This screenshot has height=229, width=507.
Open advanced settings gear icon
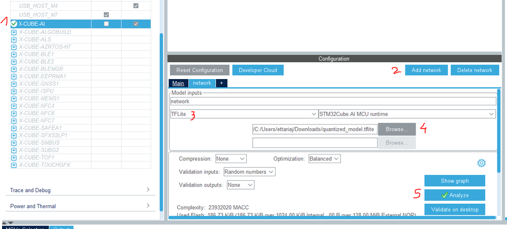pos(482,163)
